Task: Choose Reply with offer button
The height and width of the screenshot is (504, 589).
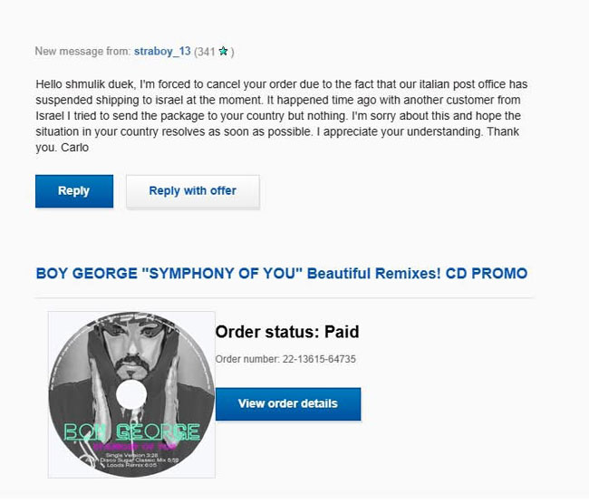Action: (x=192, y=191)
